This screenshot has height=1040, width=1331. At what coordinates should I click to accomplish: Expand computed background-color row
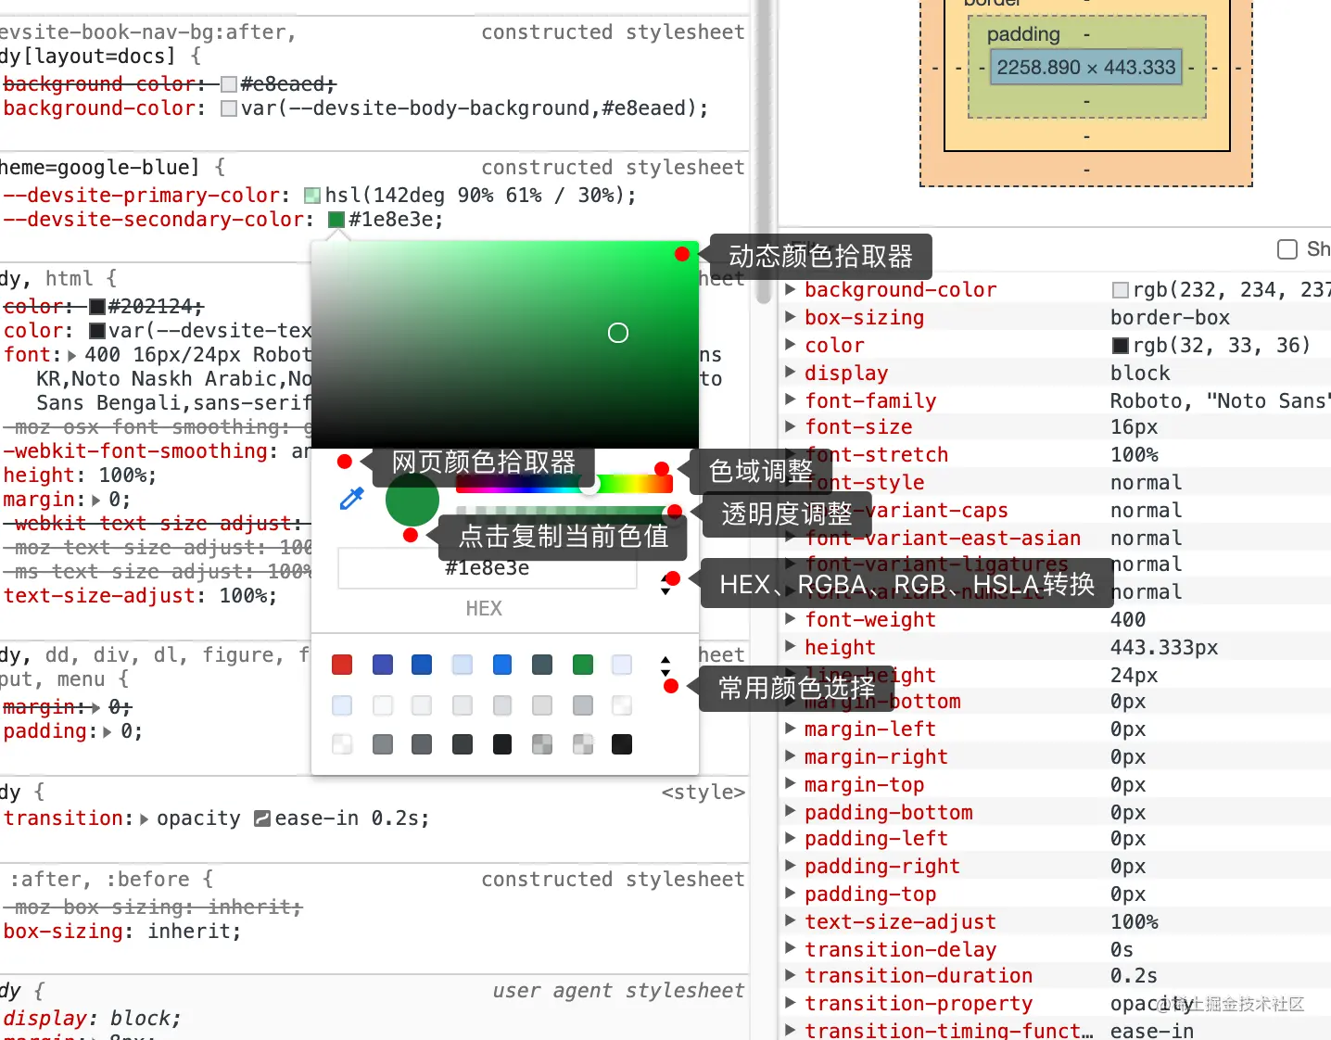point(791,289)
